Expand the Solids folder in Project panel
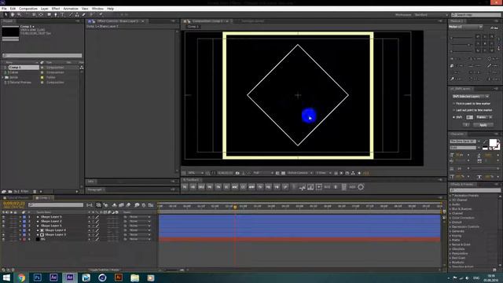The width and height of the screenshot is (503, 283). (3, 77)
